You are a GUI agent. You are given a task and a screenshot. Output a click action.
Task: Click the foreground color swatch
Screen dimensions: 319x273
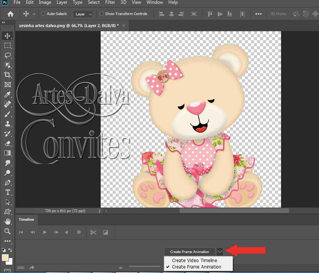pos(5,257)
